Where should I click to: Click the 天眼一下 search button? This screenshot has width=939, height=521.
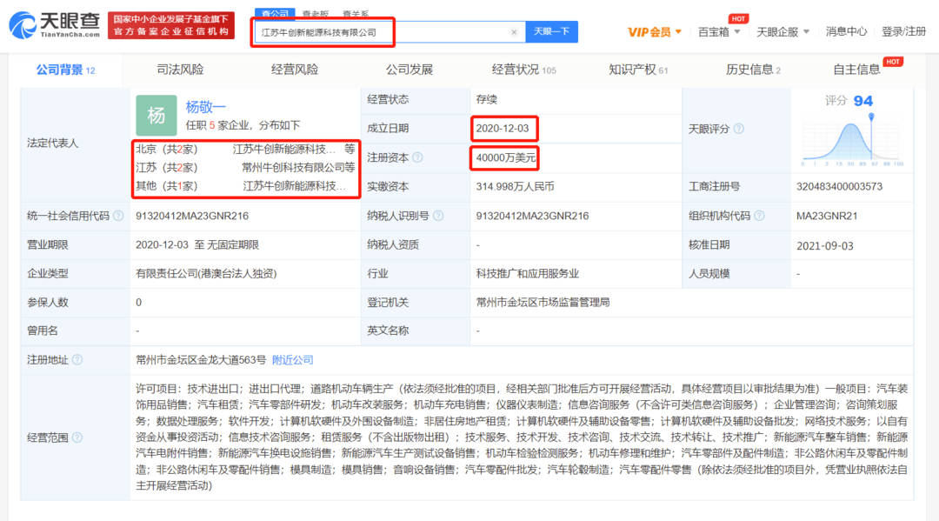(551, 31)
